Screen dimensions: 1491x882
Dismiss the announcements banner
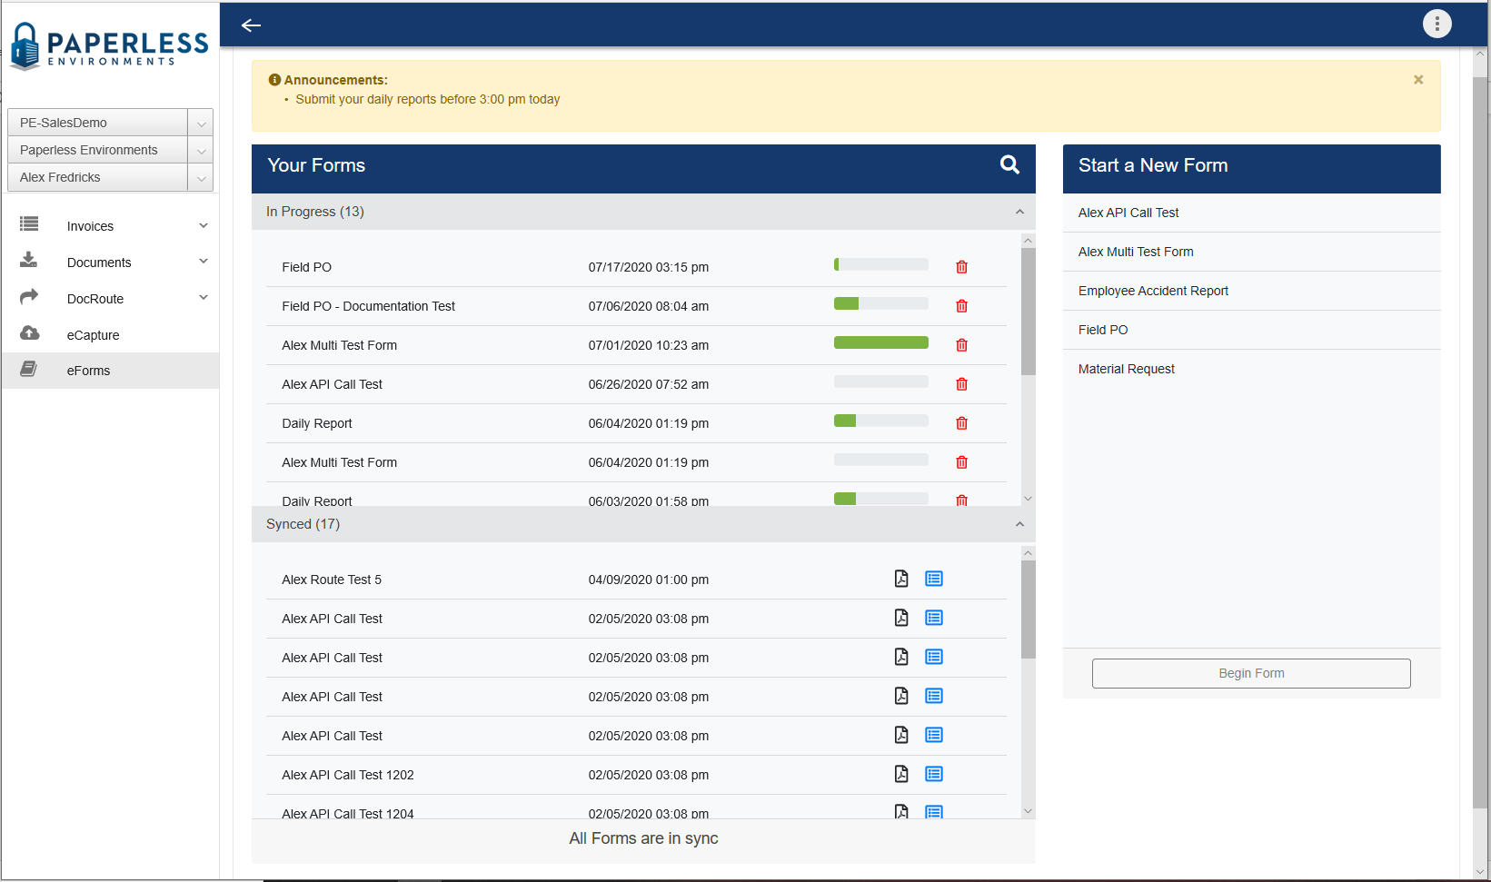pyautogui.click(x=1417, y=80)
